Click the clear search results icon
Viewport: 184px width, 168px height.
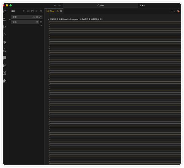click(28, 11)
